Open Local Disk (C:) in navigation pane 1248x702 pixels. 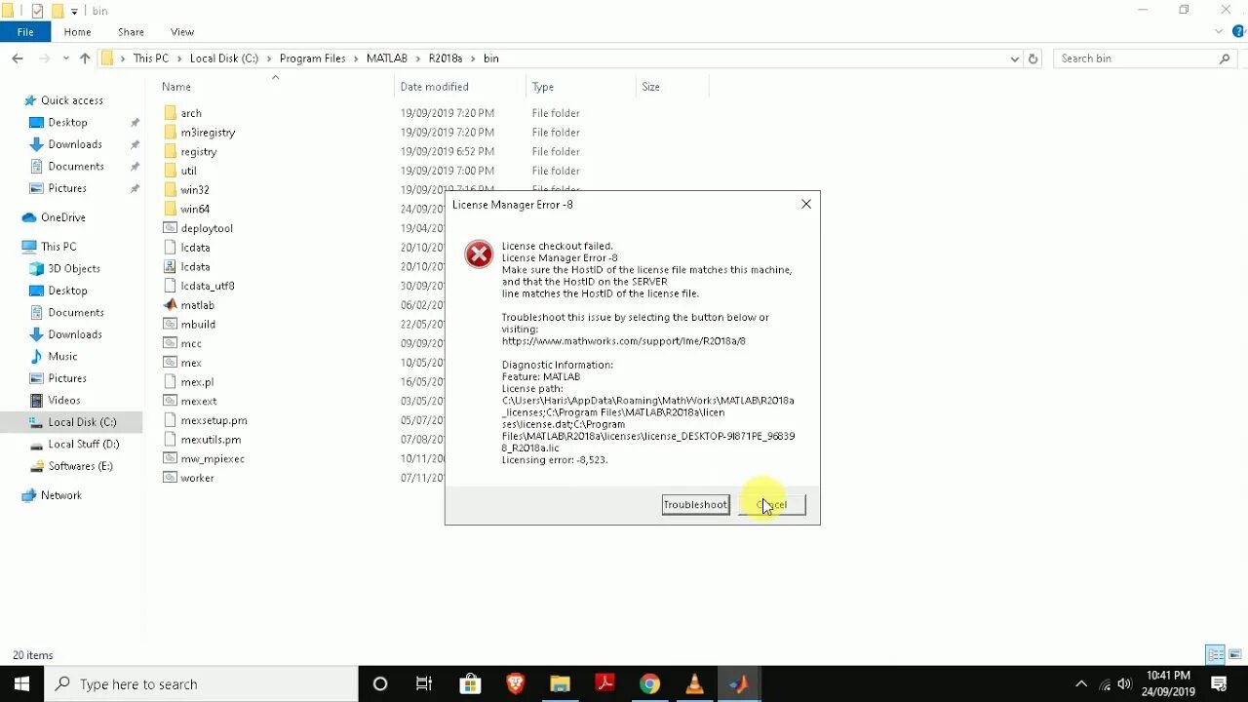coord(82,422)
